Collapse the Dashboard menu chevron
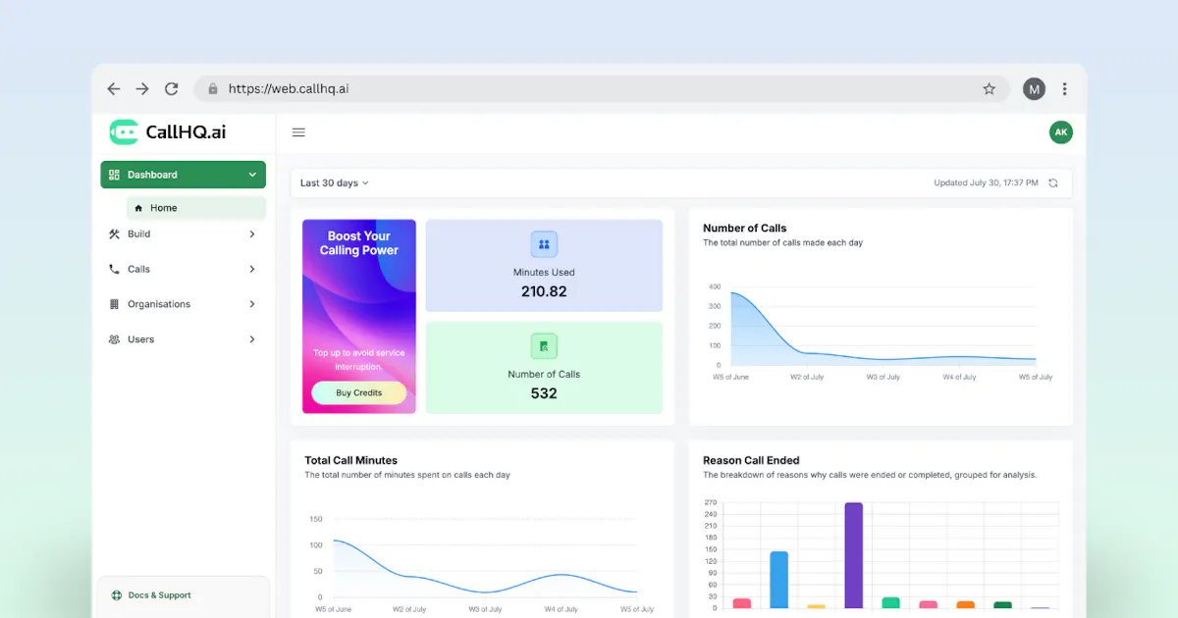 point(252,175)
